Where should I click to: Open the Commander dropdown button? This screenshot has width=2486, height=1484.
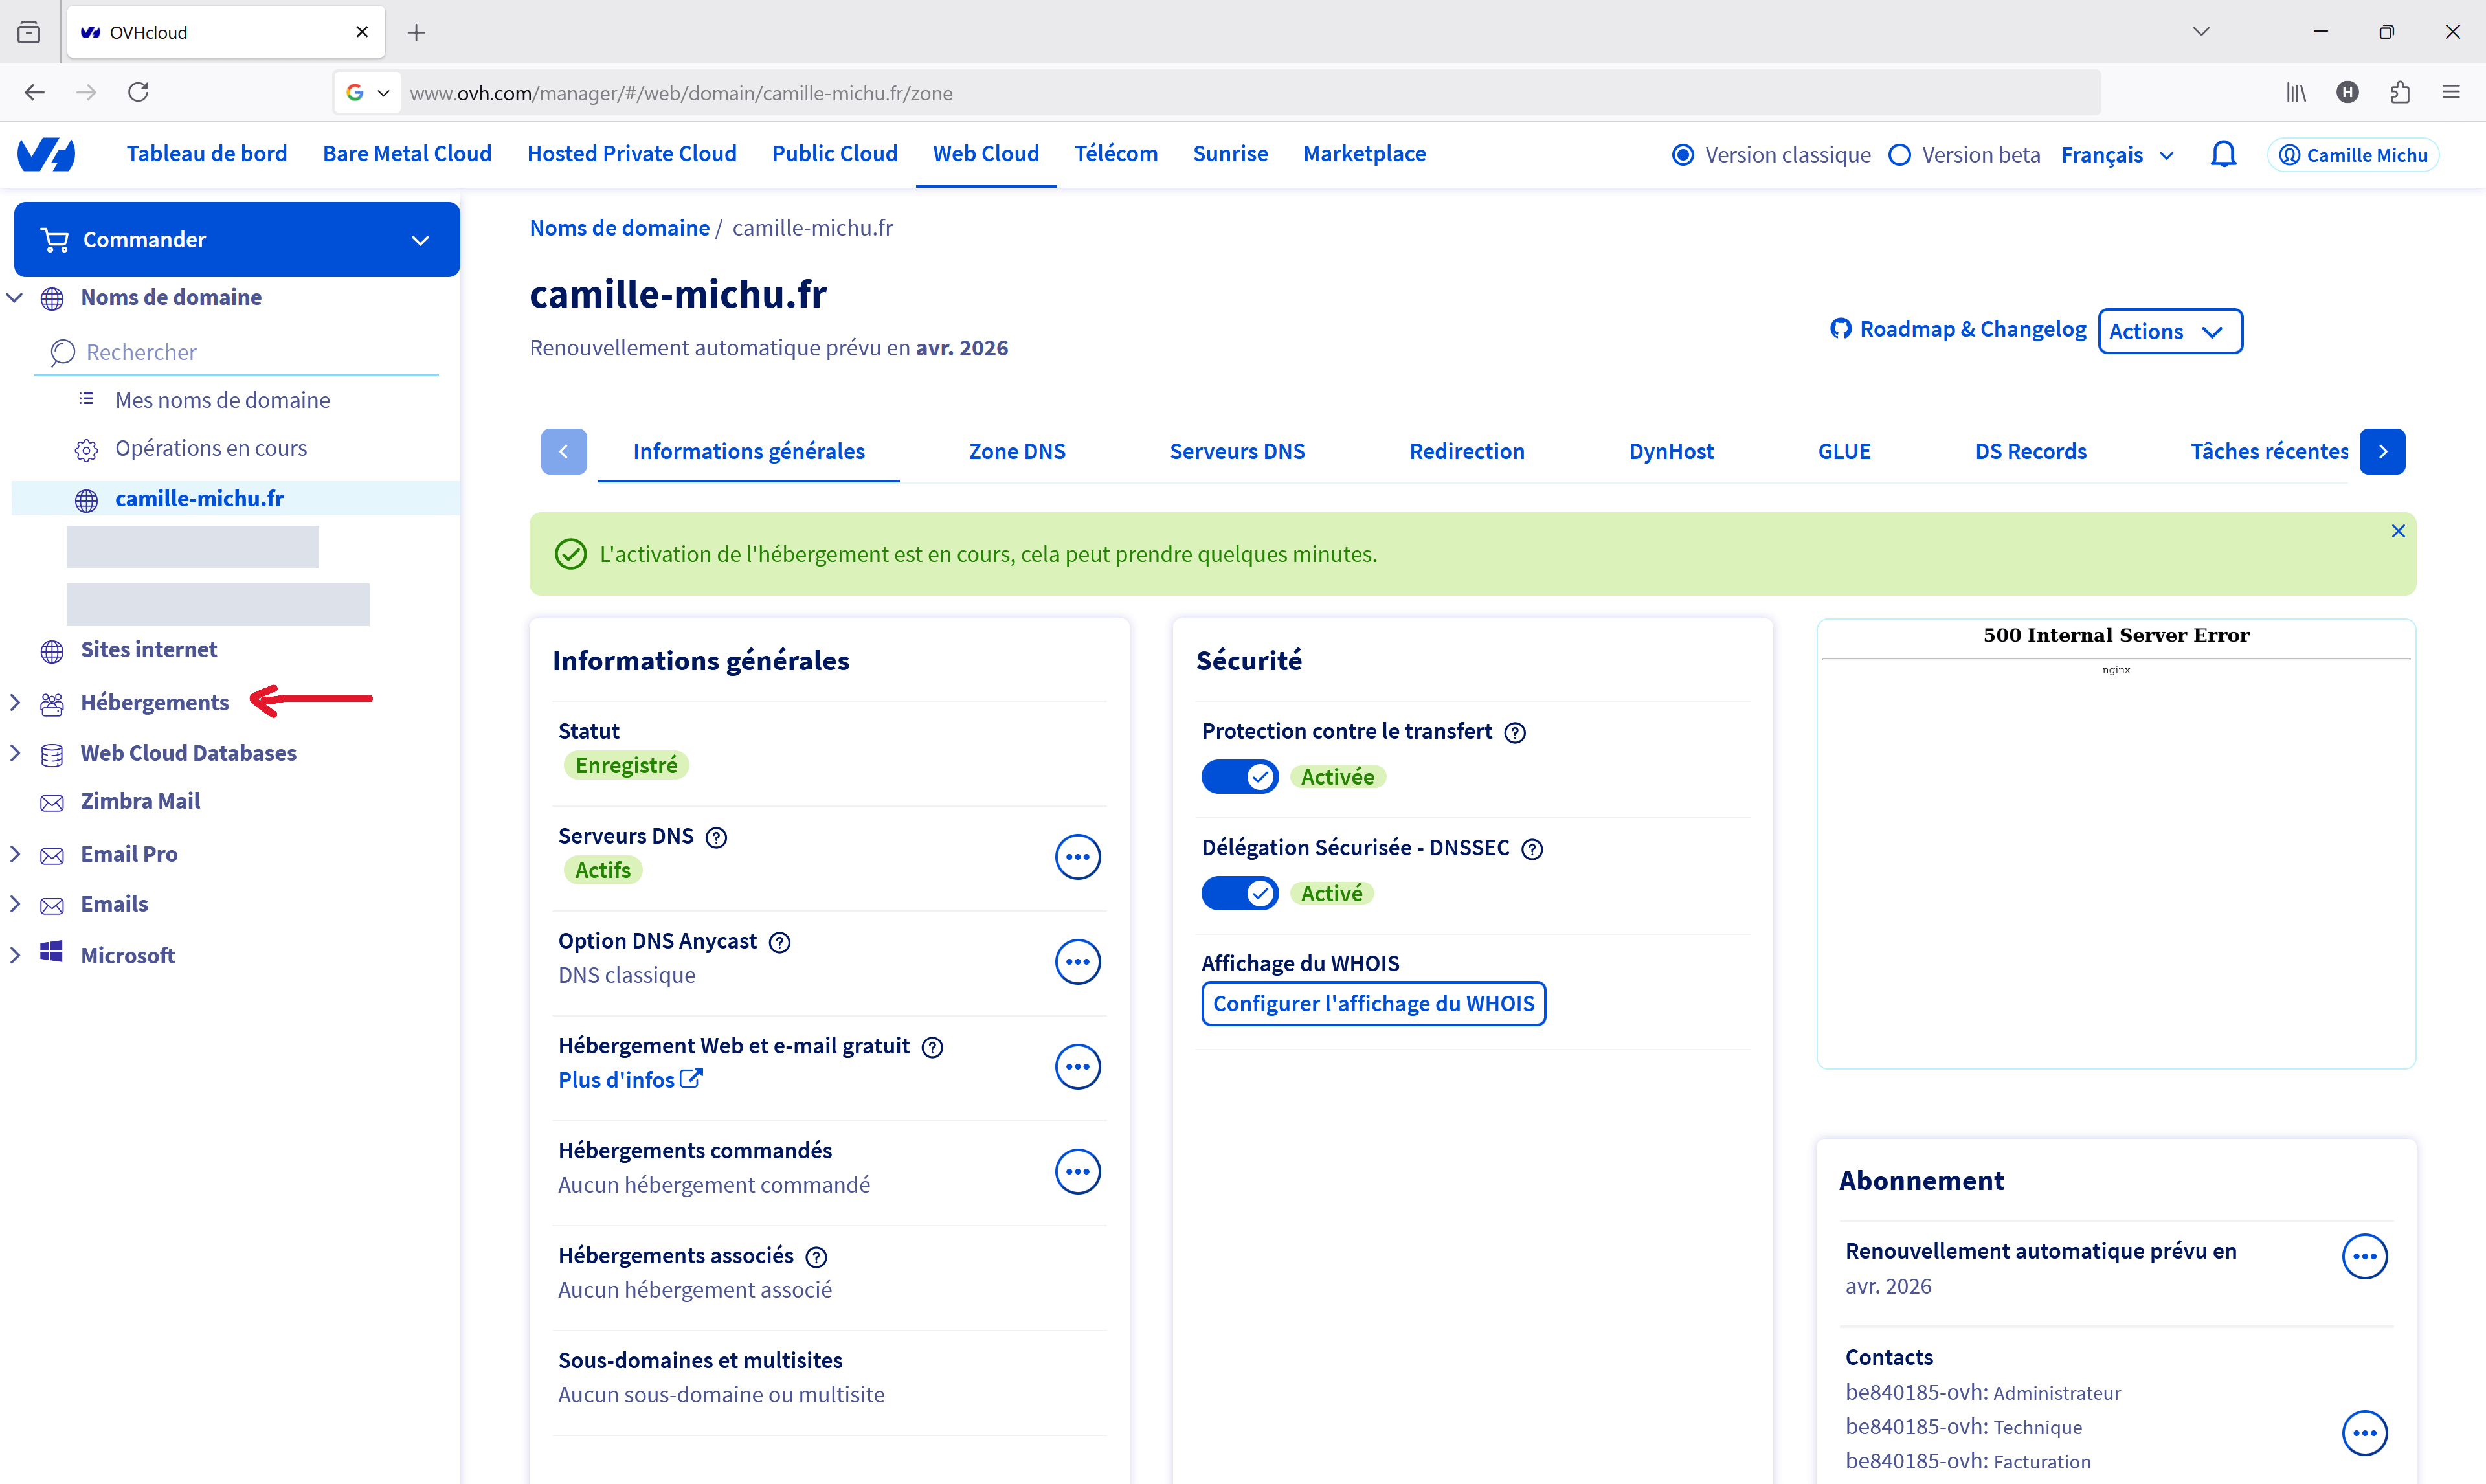coord(237,240)
